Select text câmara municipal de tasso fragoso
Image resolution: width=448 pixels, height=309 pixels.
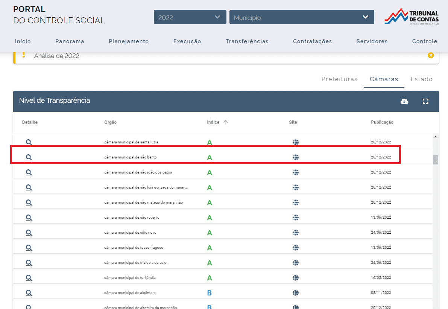click(134, 248)
